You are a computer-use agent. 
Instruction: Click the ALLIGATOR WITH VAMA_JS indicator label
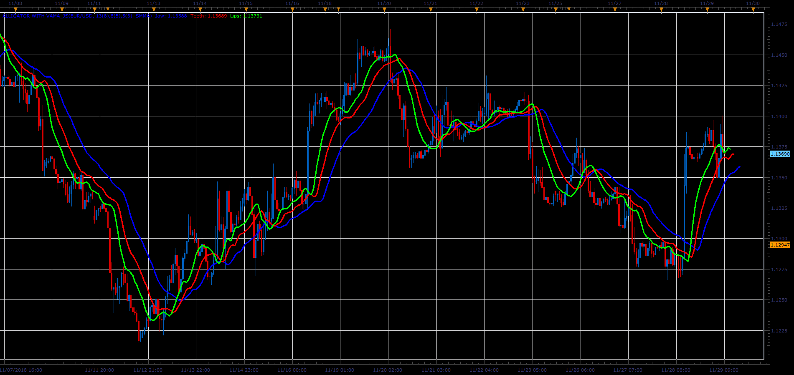click(x=78, y=16)
